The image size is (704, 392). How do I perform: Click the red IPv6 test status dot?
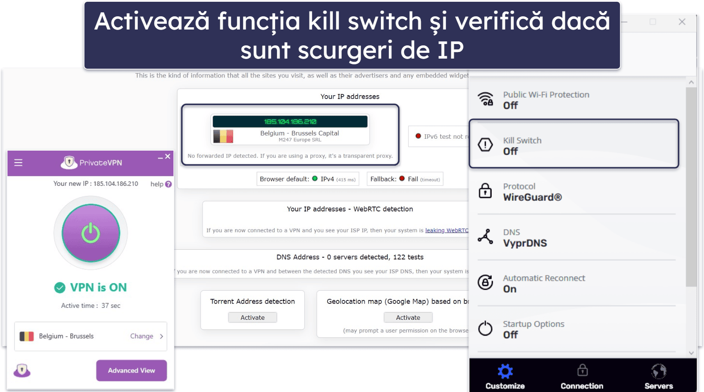(x=418, y=136)
